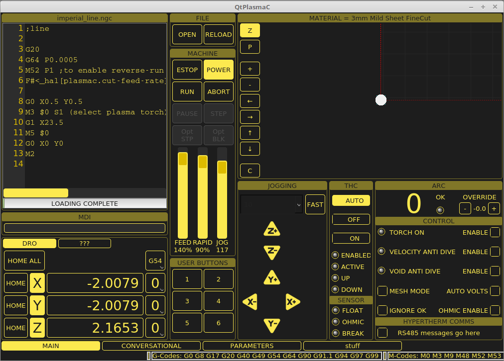Click OPEN file button

pyautogui.click(x=187, y=34)
